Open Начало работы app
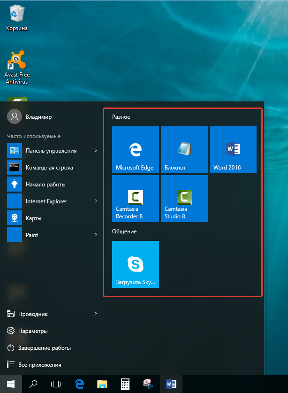Image resolution: width=288 pixels, height=393 pixels. click(53, 184)
